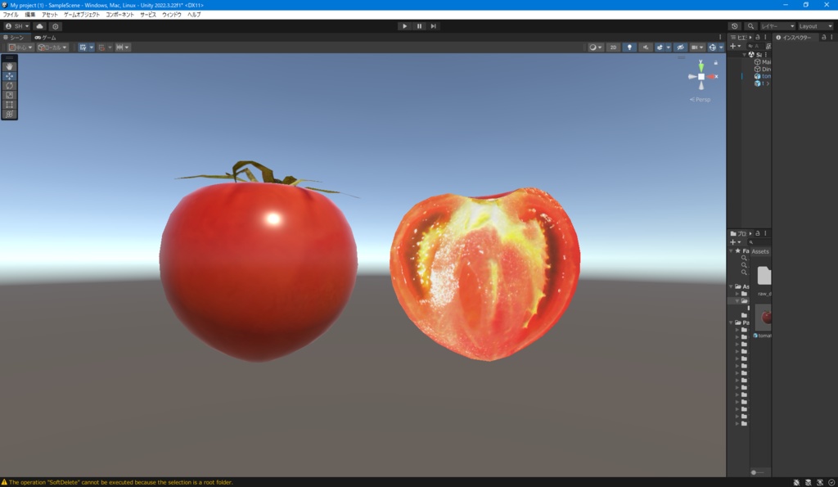Viewport: 838px width, 487px height.
Task: Toggle the scene gizmo rotation lock
Action: [x=715, y=63]
